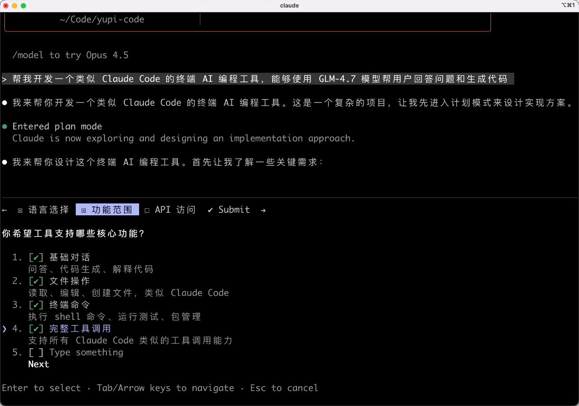Viewport: 579px width, 406px height.
Task: Click the Type something input field
Action: [x=86, y=353]
